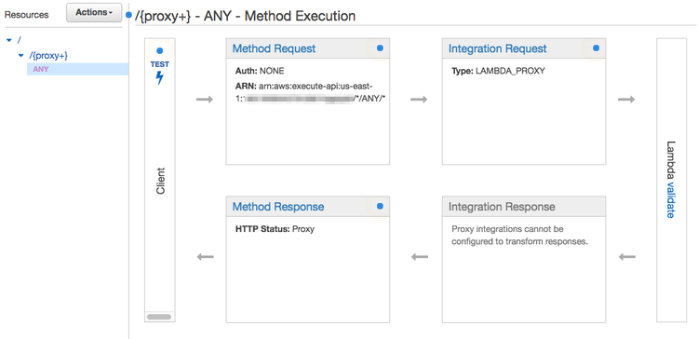Select the /{proxy+} resource
Screen dimensions: 698x339
tap(48, 56)
